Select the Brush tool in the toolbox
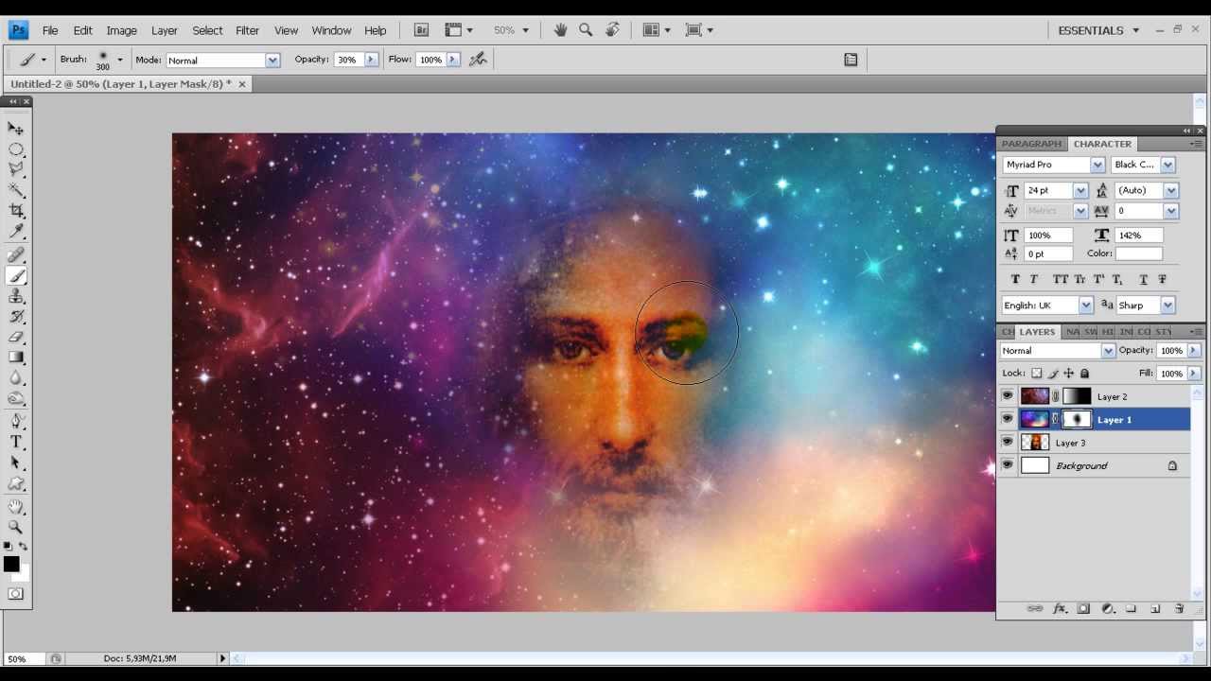 16,276
